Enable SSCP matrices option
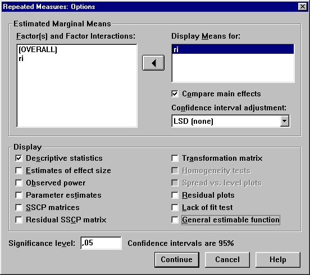 [x=19, y=208]
